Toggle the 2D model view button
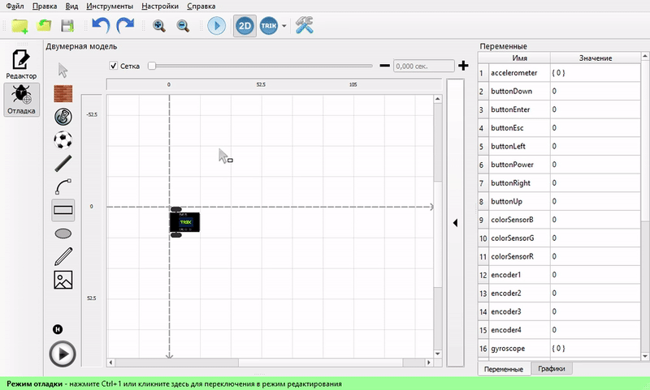 [245, 26]
